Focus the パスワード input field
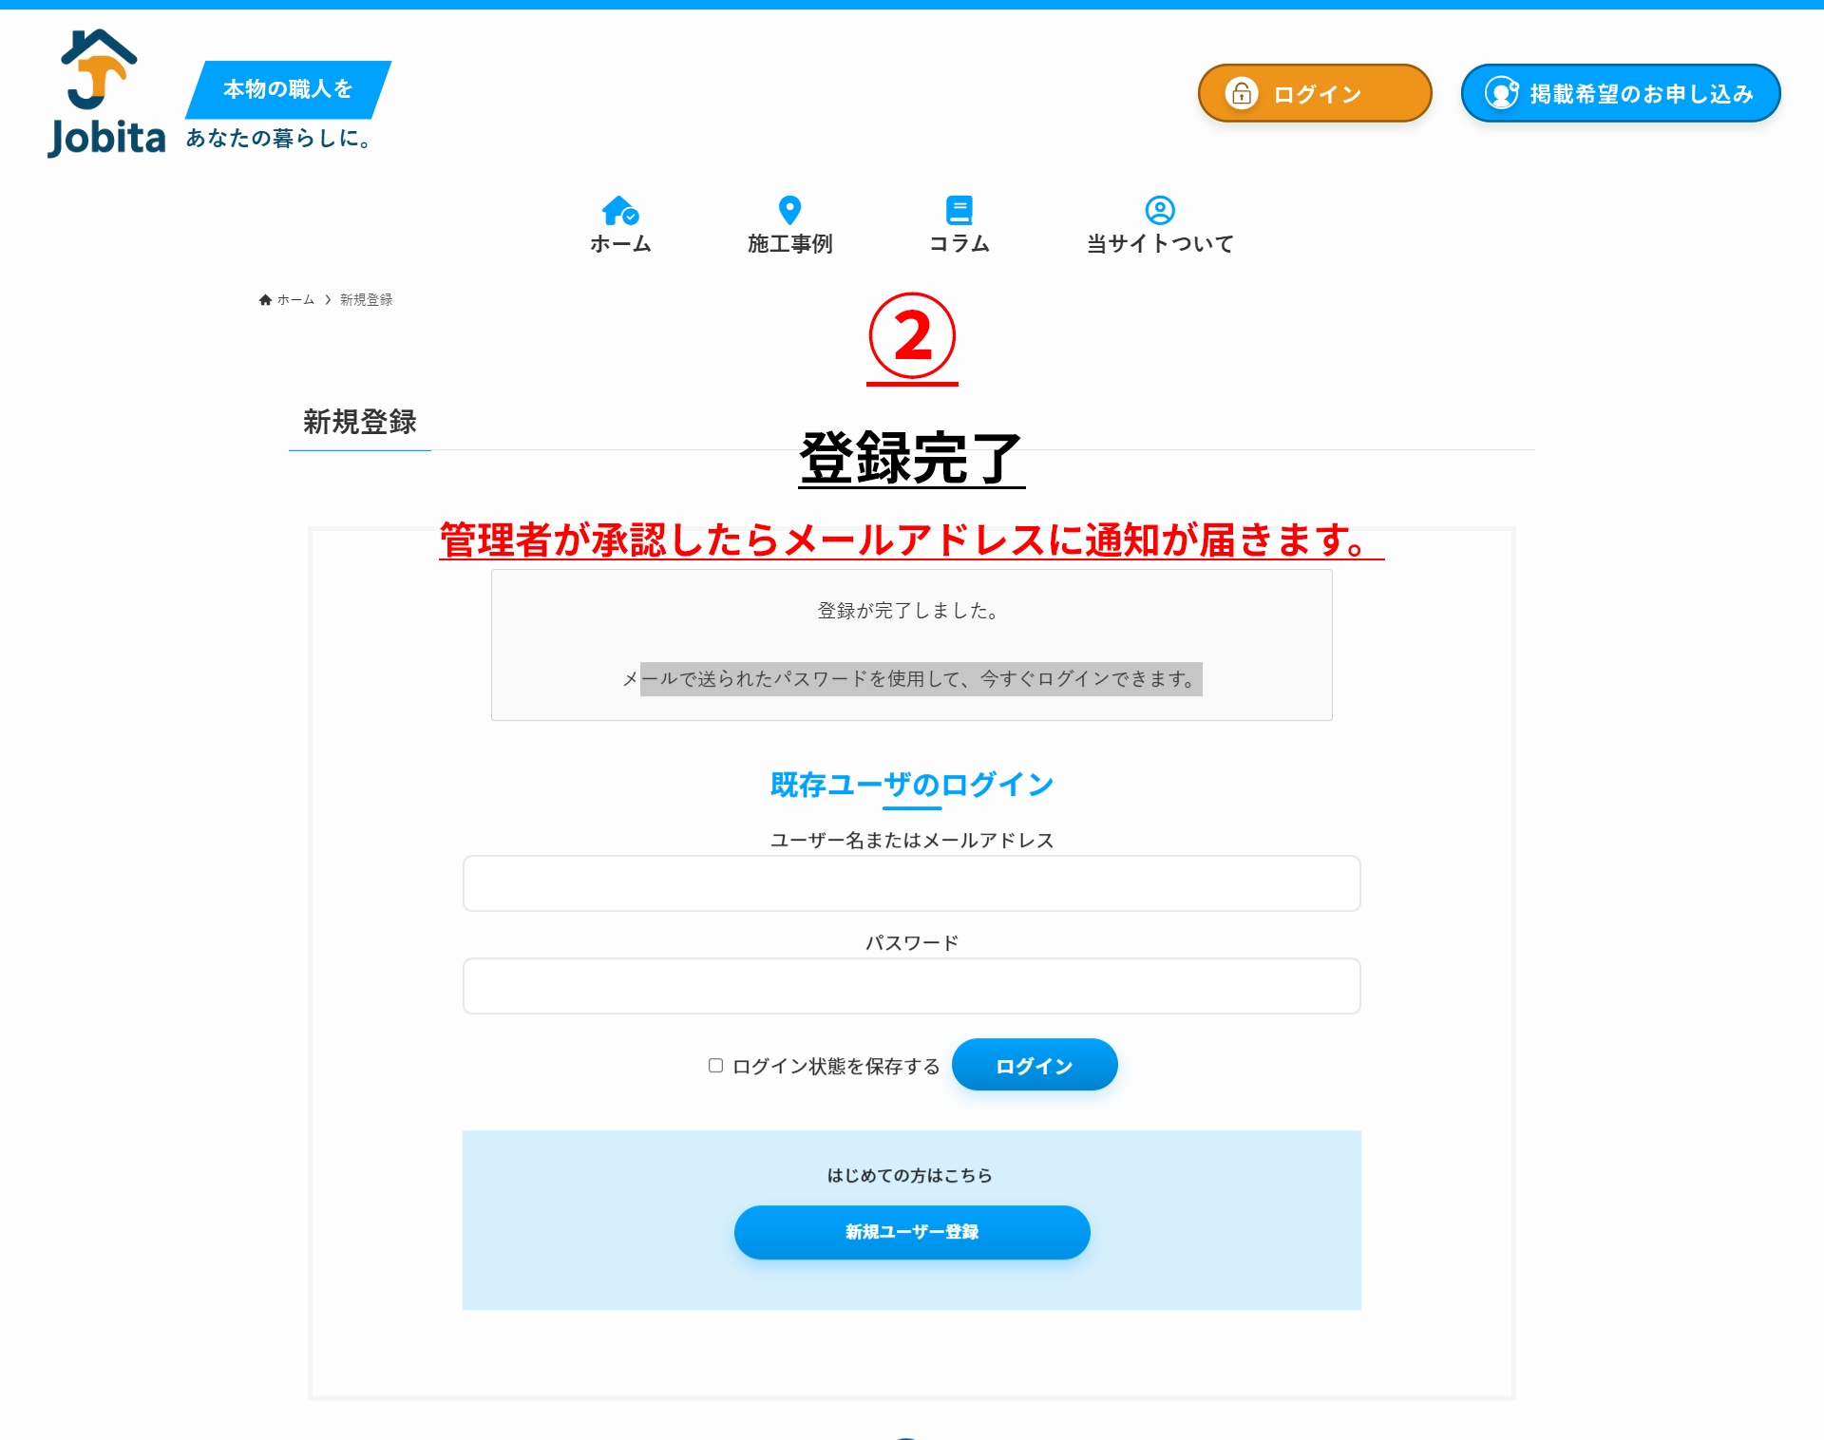The image size is (1824, 1440). tap(912, 986)
